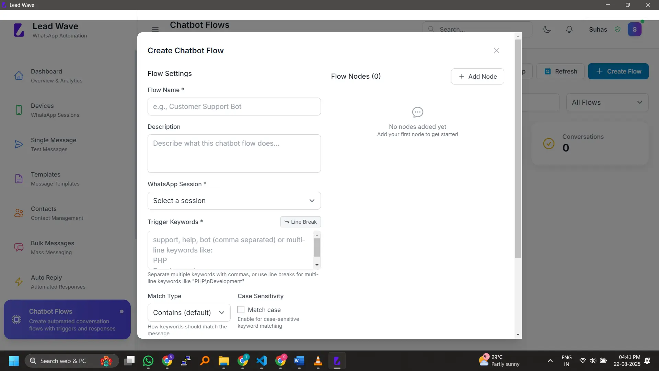The height and width of the screenshot is (371, 659).
Task: Open the Match Type Contains dropdown
Action: pos(189,313)
